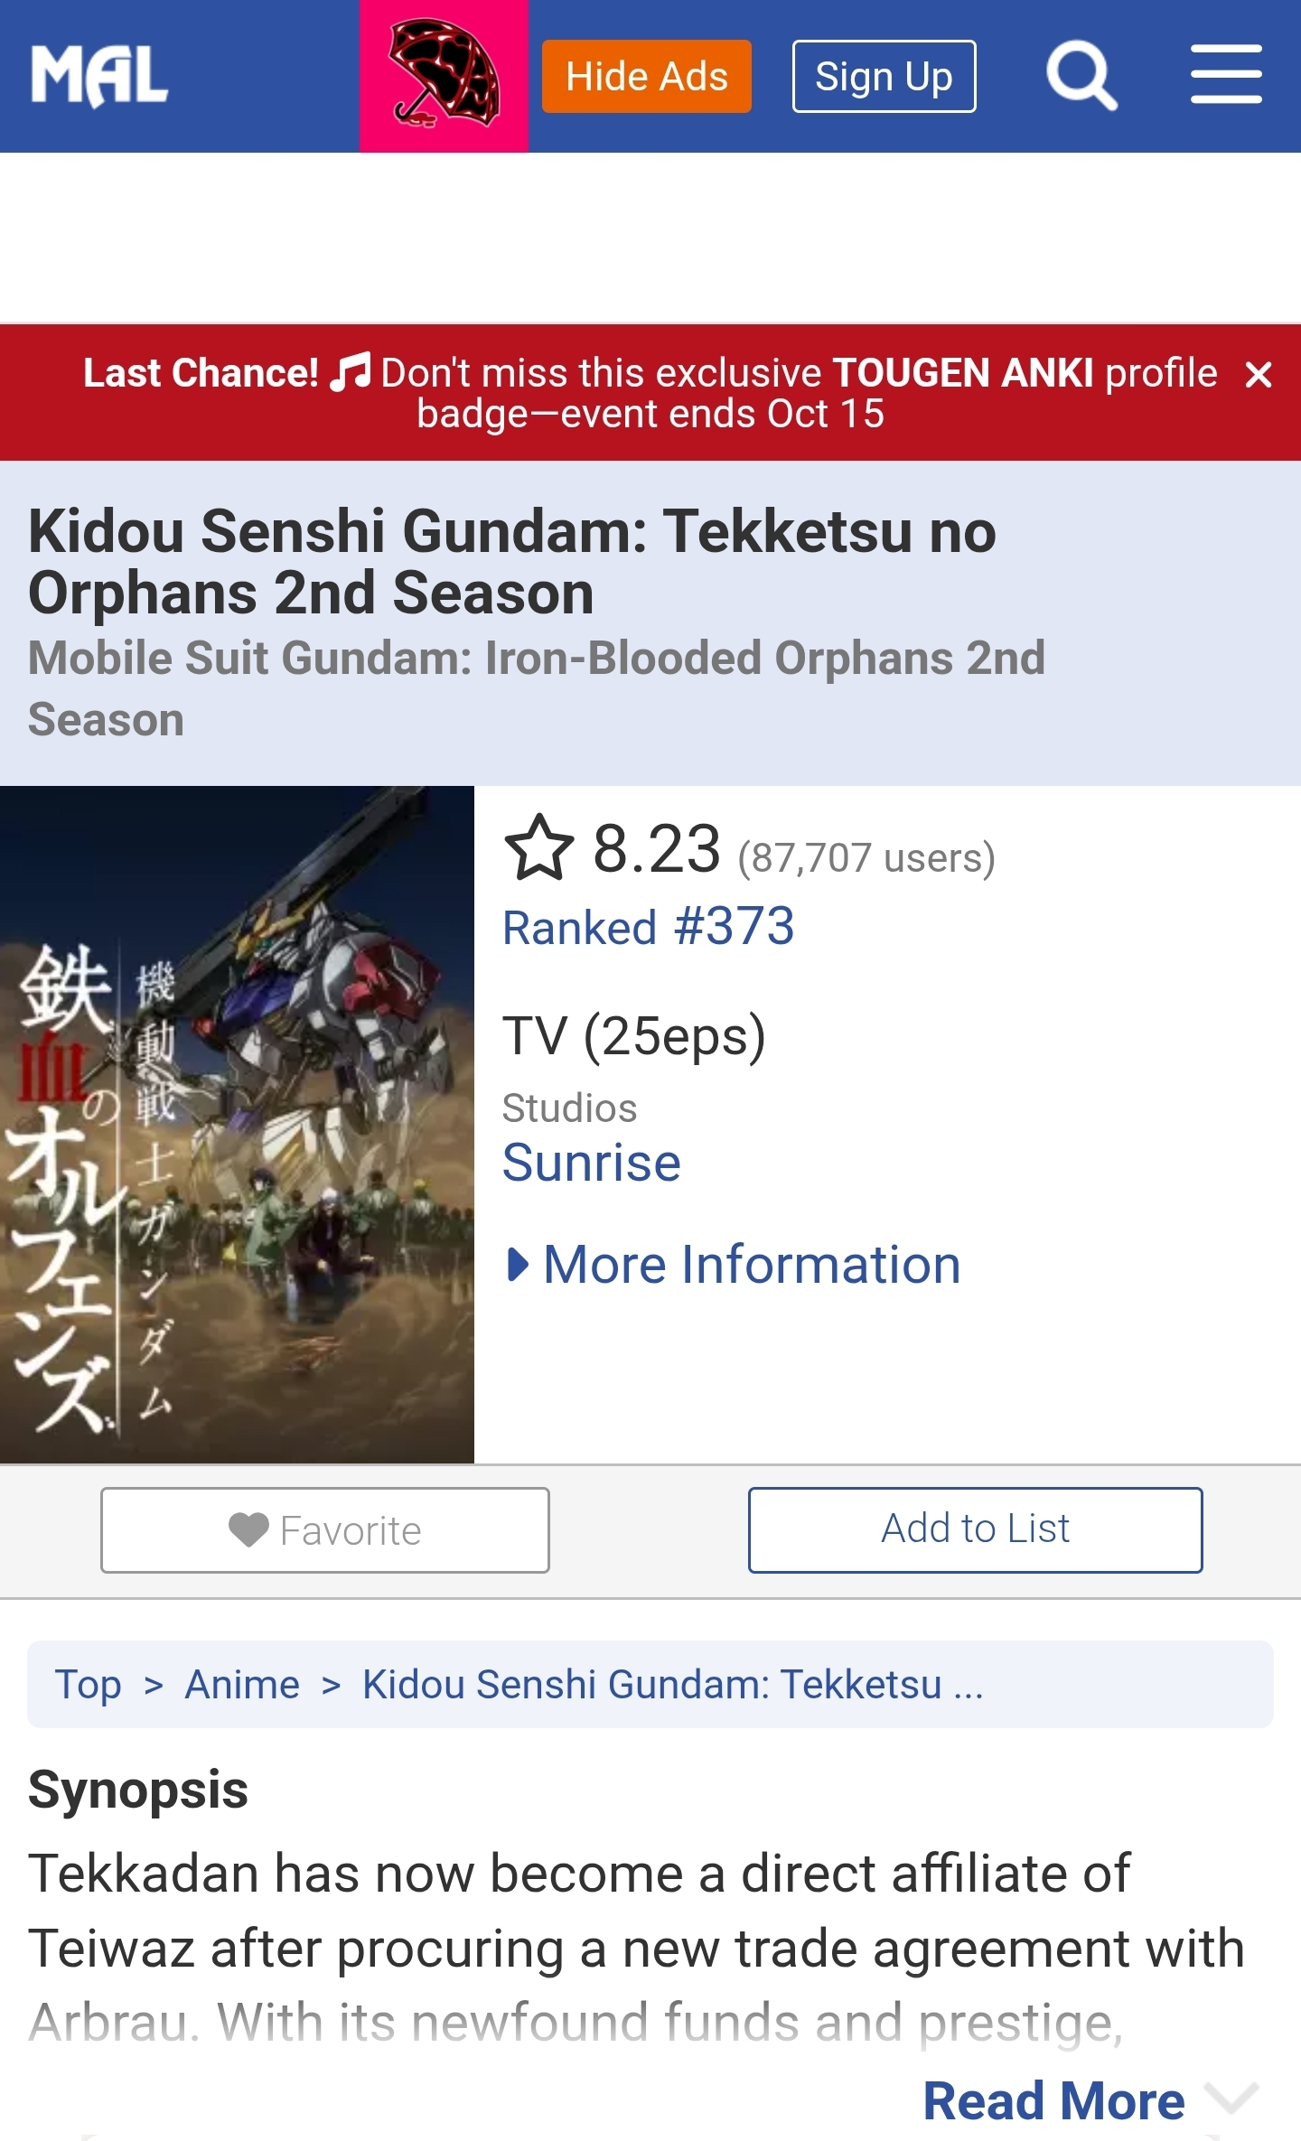Open the search magnifier icon

pyautogui.click(x=1081, y=76)
